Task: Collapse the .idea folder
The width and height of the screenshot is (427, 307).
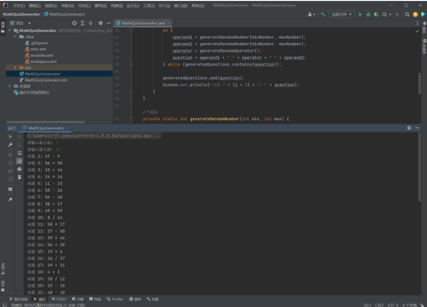Action: 15,37
